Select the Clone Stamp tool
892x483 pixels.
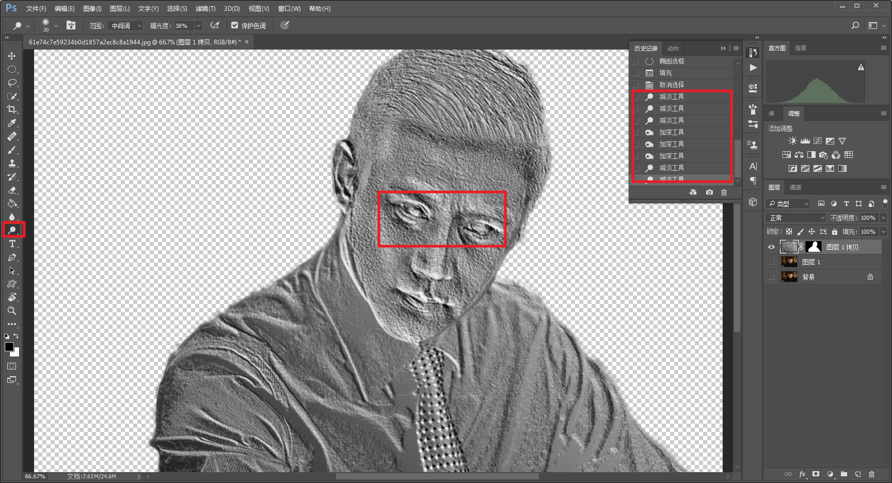pos(11,163)
